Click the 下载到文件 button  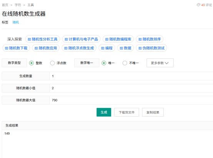coord(126,112)
